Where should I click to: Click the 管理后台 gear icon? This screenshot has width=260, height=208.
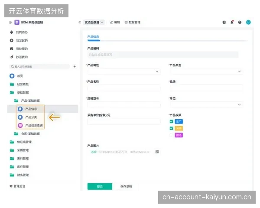coord(11,186)
